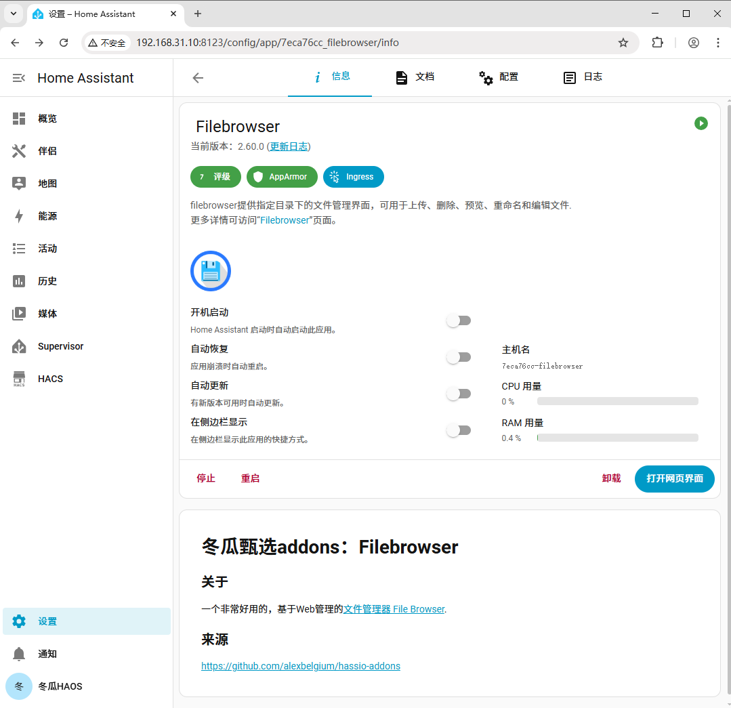Click the hostname 7eca76cc-filebrowser text
Viewport: 731px width, 708px height.
coord(542,367)
